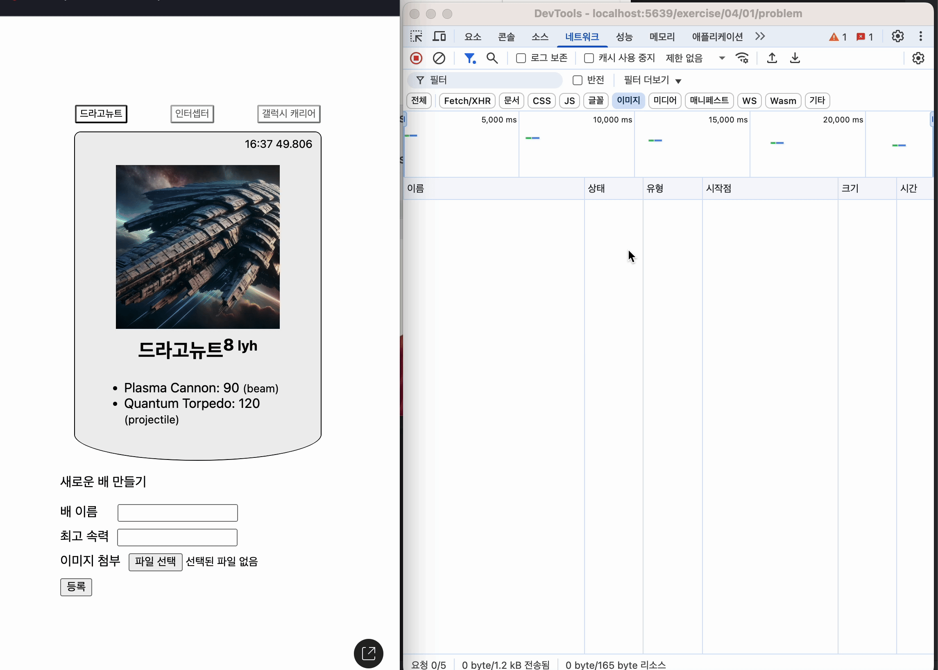Focus the 배 이름 input field
This screenshot has width=938, height=670.
tap(177, 512)
